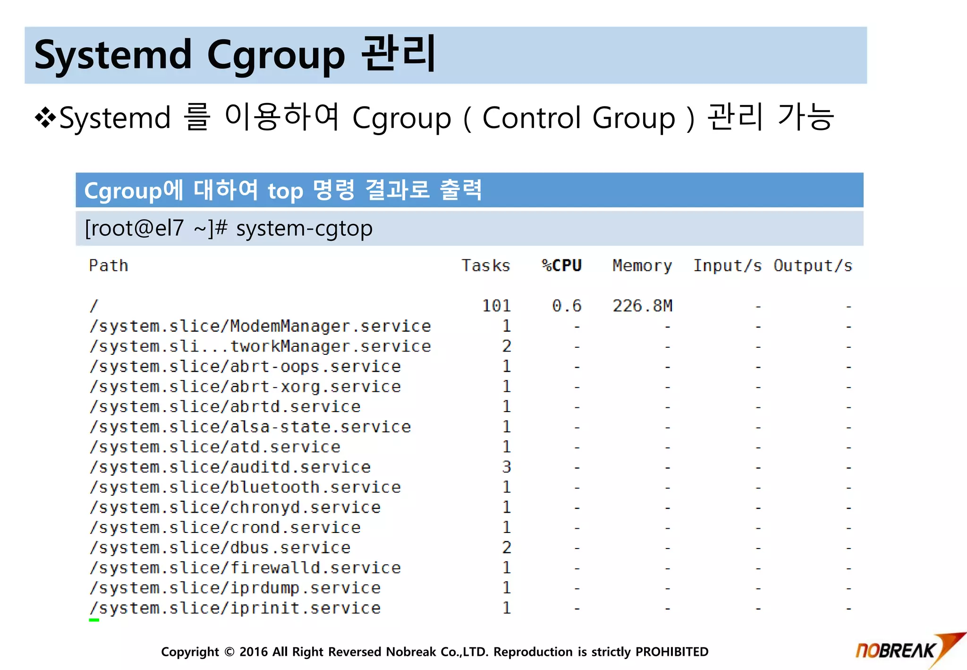Click '/system.slice/atd.service' row
This screenshot has height=670, width=967.
470,447
